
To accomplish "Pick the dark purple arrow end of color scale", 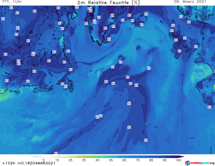I will coord(181,157).
